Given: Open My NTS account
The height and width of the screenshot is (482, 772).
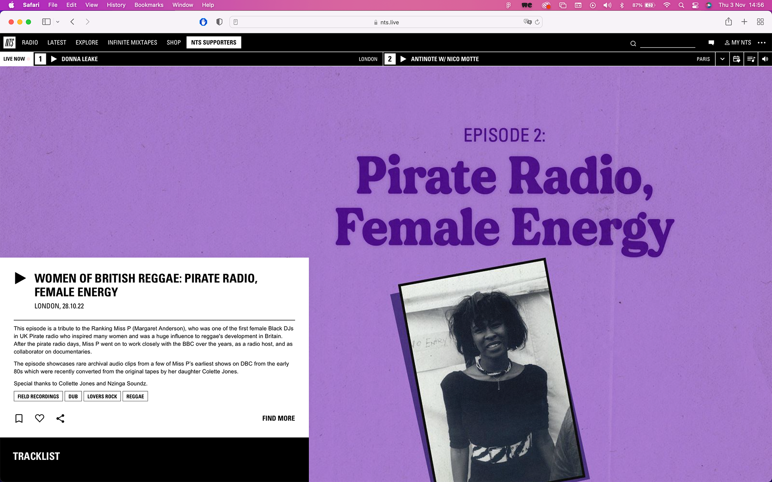Looking at the screenshot, I should click(x=738, y=43).
